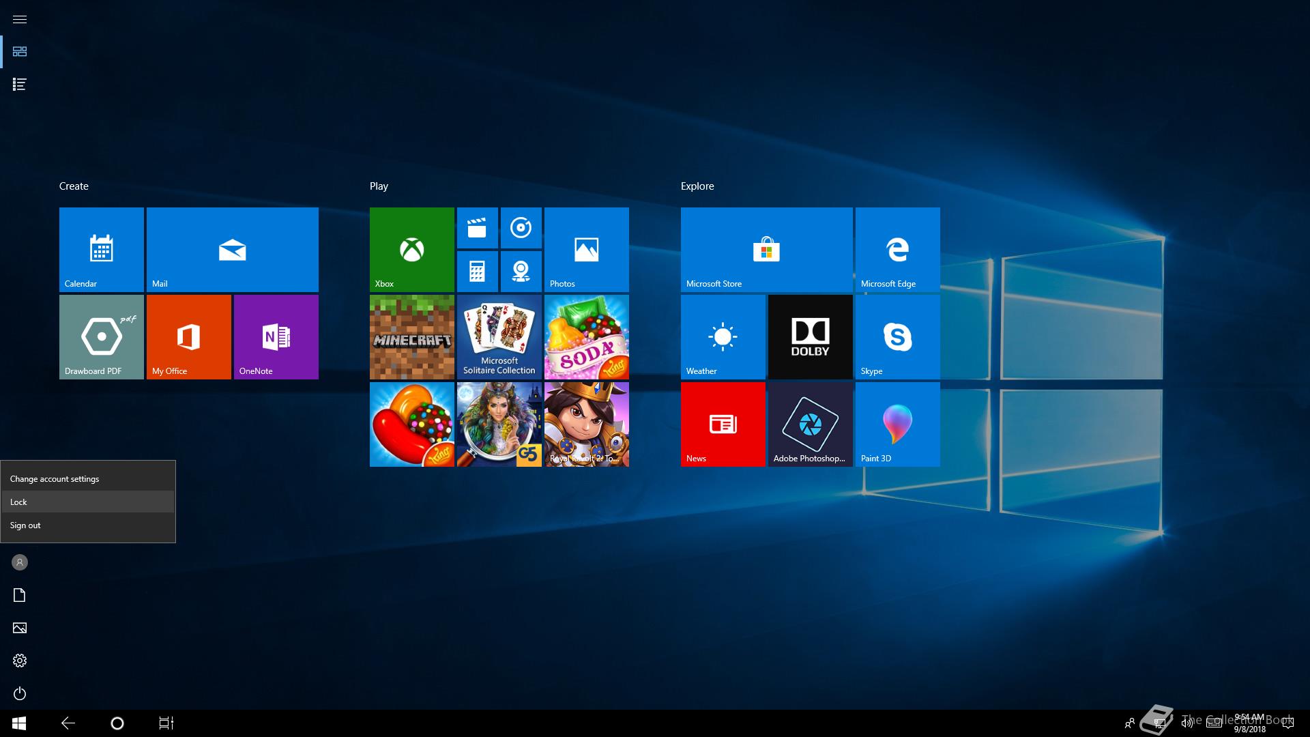1310x737 pixels.
Task: Select Lock from the account menu
Action: pos(87,502)
